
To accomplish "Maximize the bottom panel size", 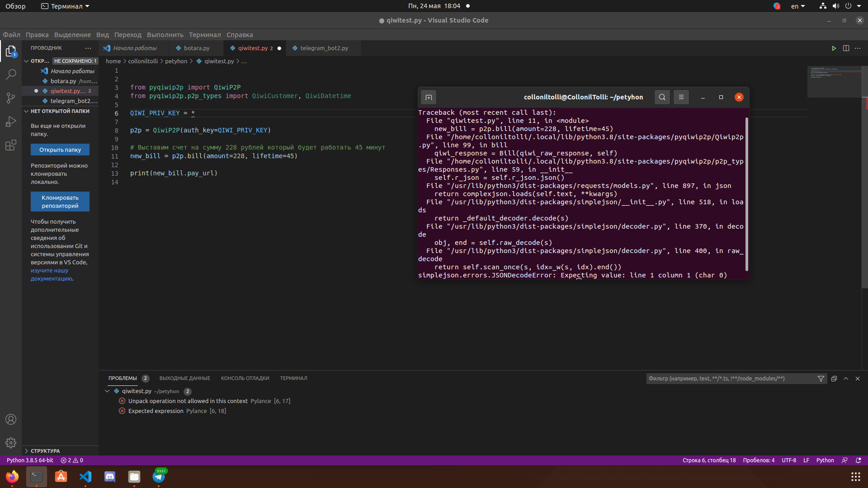I will coord(846,379).
